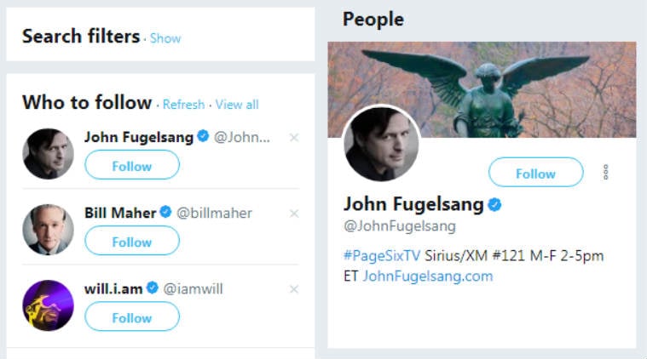
Task: Follow John Fugelsang in People card
Action: click(x=535, y=173)
